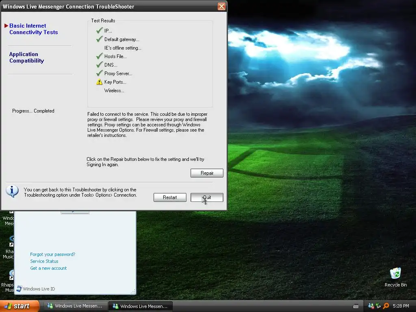Click the checkmark next to DNS
Screen dimensions: 416x312
pos(100,65)
